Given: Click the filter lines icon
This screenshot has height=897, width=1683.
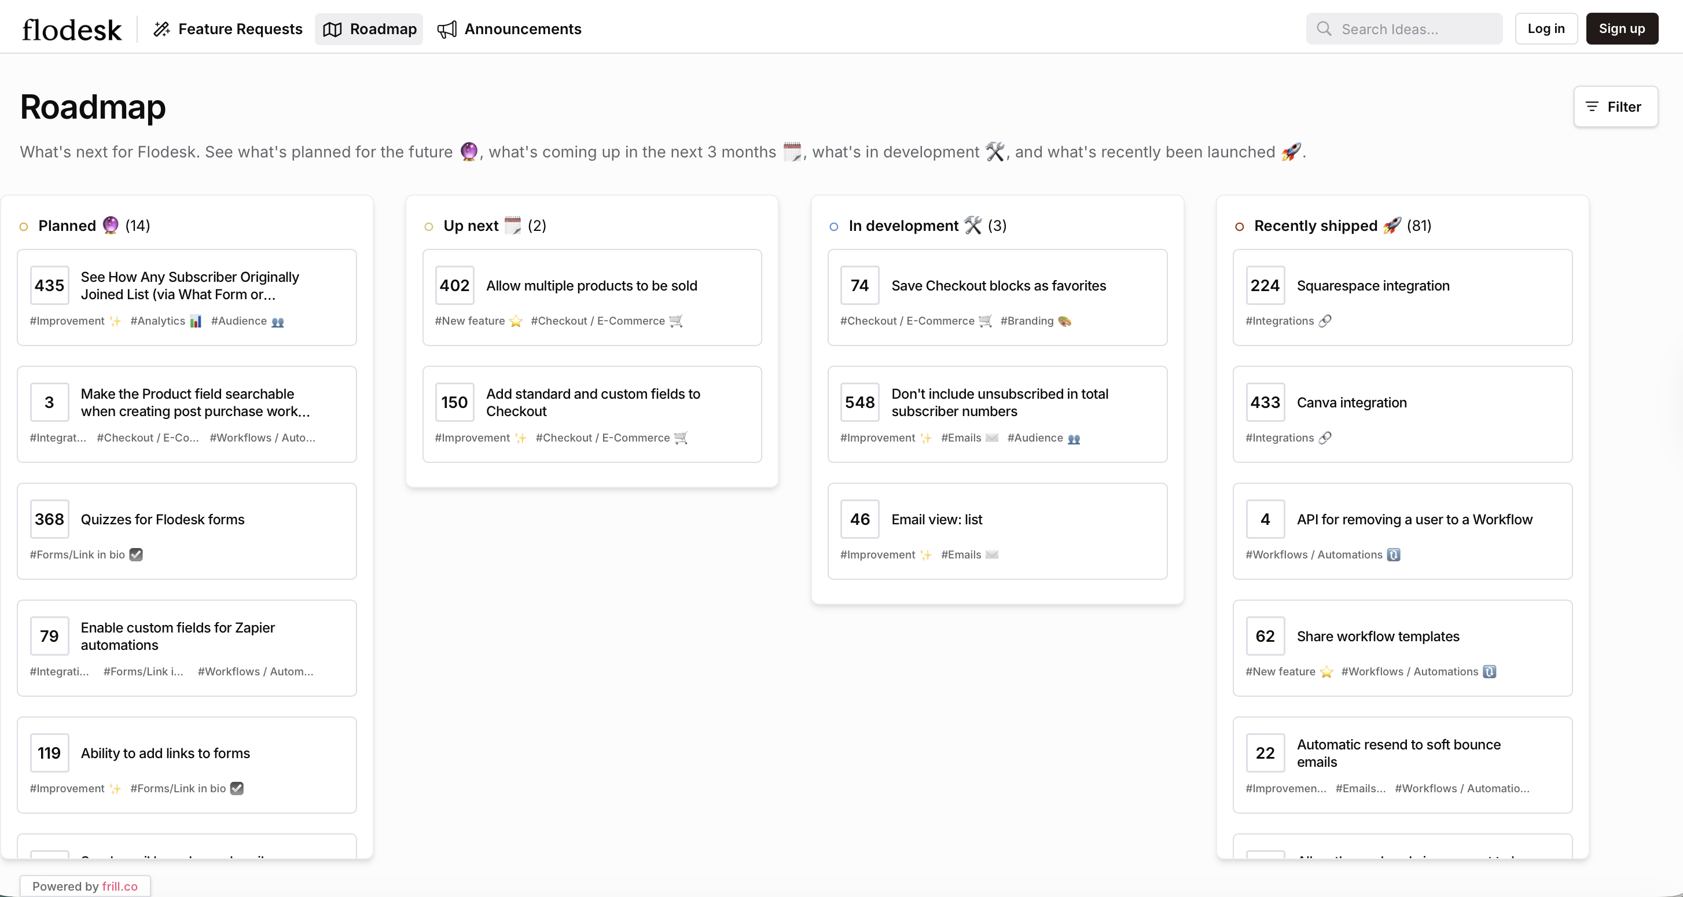Looking at the screenshot, I should tap(1592, 106).
